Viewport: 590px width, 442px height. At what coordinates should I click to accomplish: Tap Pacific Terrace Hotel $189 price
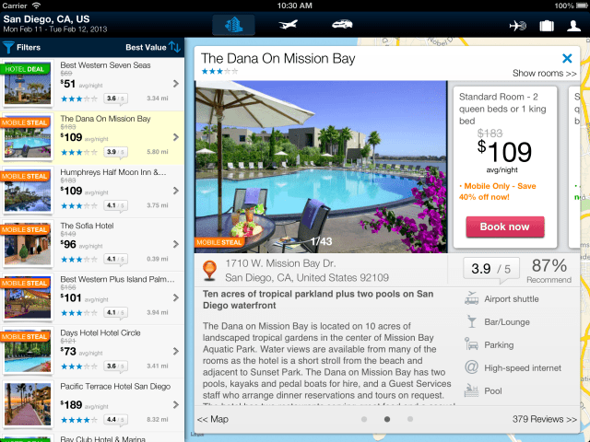click(x=71, y=405)
